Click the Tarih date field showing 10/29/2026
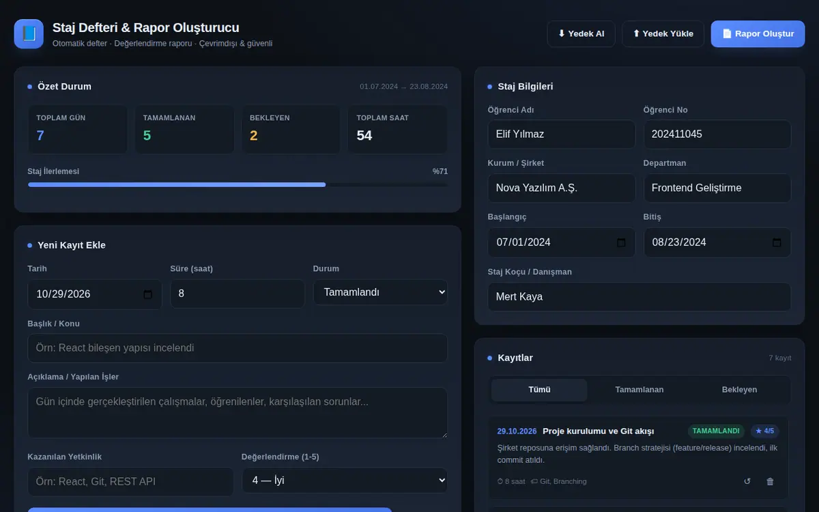The height and width of the screenshot is (512, 819). click(95, 294)
